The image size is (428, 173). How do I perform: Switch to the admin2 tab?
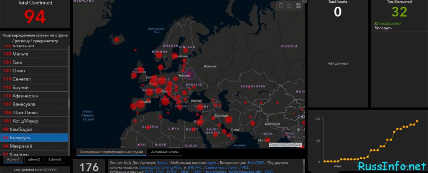point(34,159)
